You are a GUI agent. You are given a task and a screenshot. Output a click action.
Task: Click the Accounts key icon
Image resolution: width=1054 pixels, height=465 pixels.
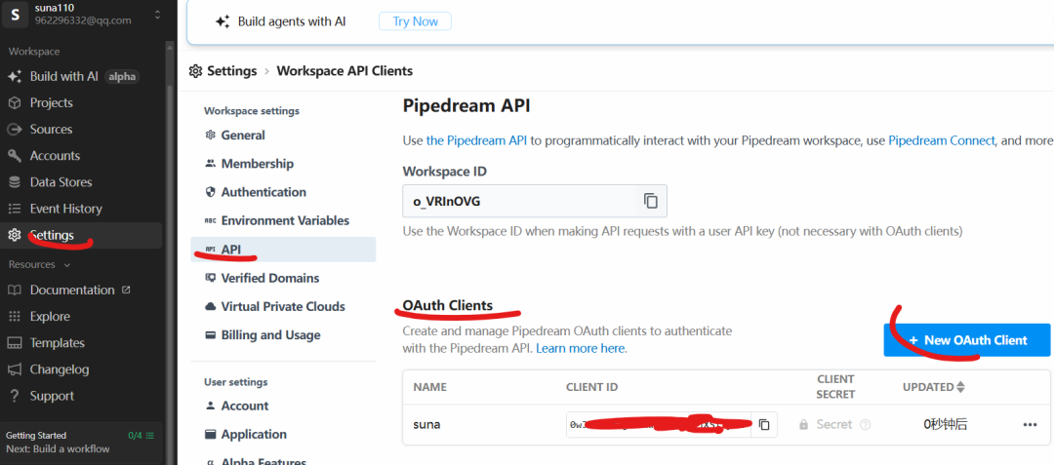coord(14,156)
